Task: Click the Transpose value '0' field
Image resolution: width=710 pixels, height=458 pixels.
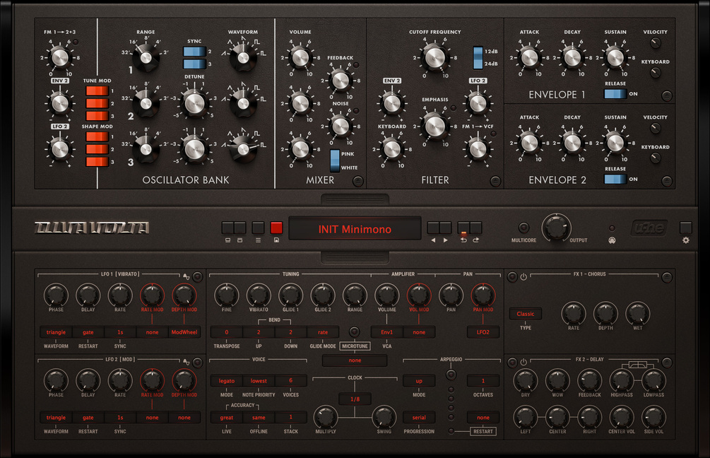Action: (226, 332)
